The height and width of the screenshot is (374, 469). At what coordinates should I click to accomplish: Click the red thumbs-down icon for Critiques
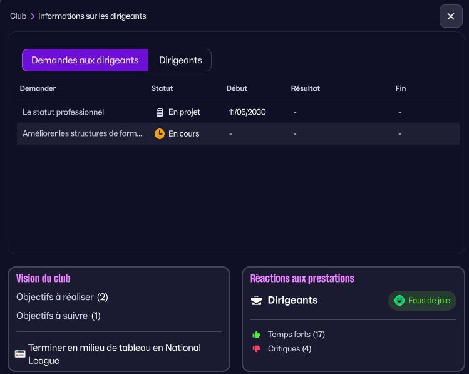tap(256, 349)
